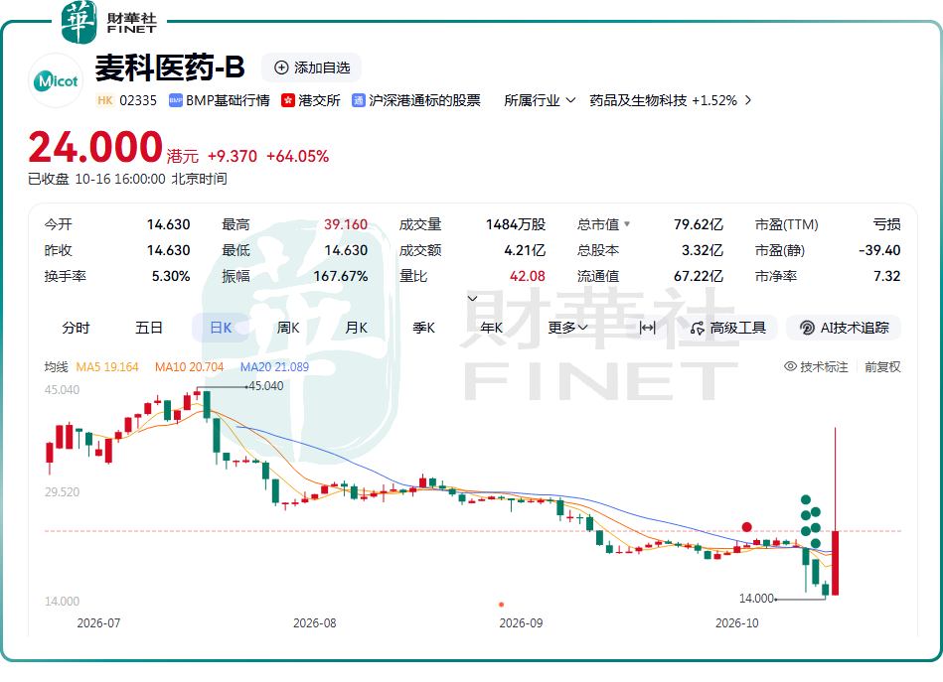Click the 最高 39.160 value
943x682 pixels.
[346, 224]
